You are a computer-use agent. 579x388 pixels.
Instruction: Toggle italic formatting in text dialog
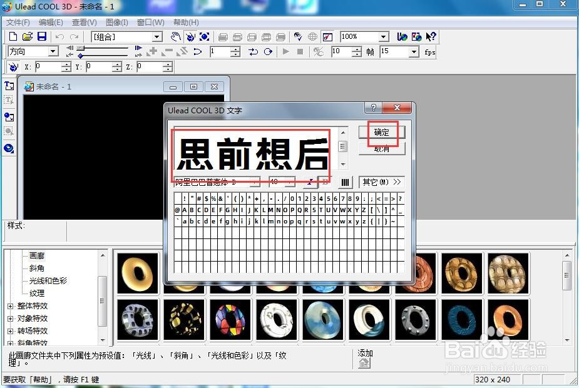click(x=310, y=181)
